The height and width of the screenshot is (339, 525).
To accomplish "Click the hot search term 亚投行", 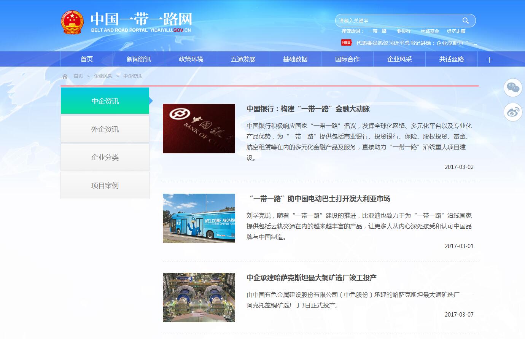I will (x=403, y=31).
